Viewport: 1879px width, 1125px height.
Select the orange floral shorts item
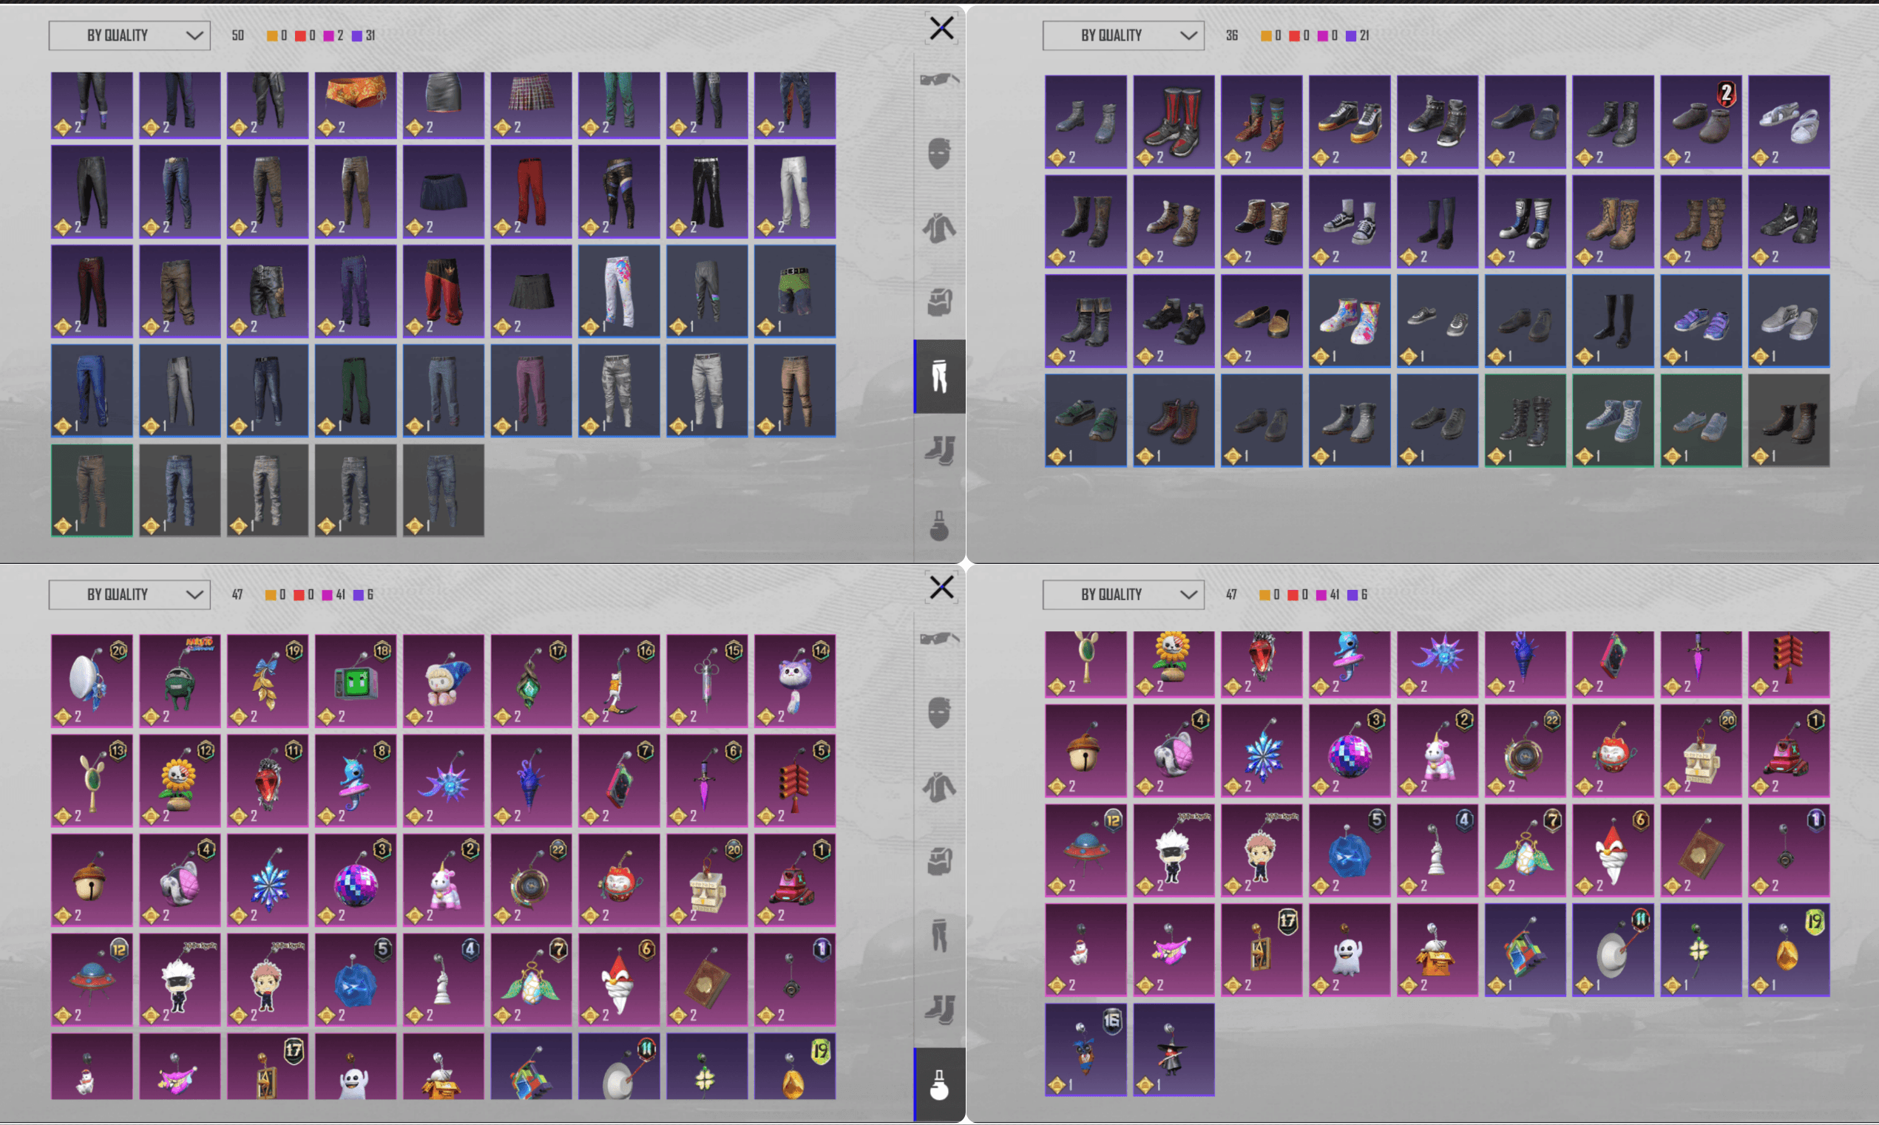[x=356, y=106]
